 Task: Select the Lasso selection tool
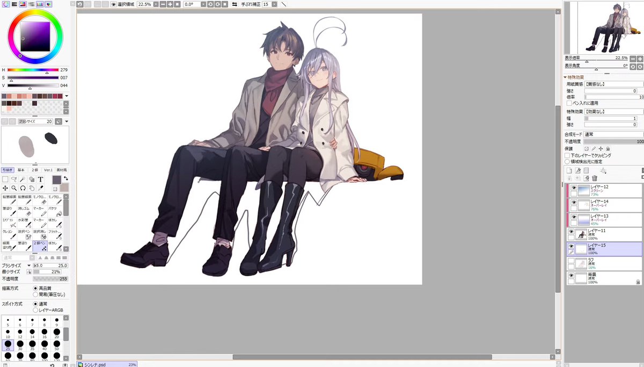[15, 179]
